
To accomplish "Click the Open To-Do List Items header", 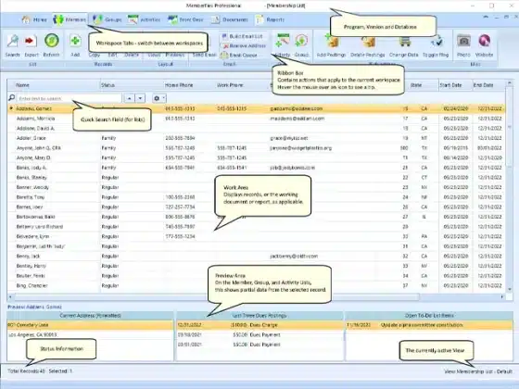I will point(429,316).
